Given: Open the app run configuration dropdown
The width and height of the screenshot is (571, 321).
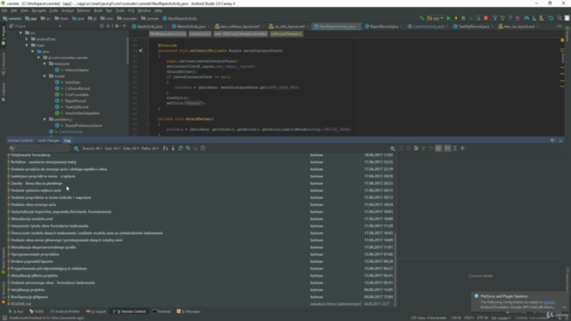Looking at the screenshot, I should (435, 18).
